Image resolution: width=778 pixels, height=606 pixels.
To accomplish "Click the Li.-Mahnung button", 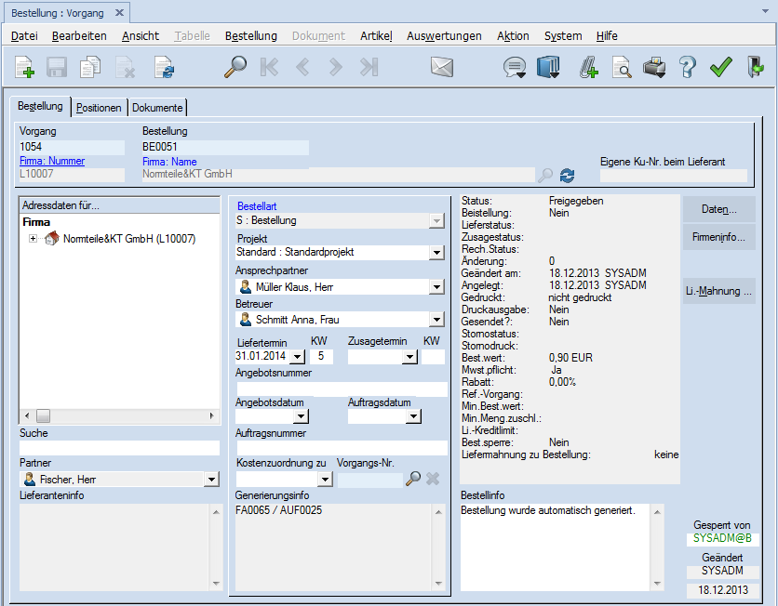I will 718,291.
